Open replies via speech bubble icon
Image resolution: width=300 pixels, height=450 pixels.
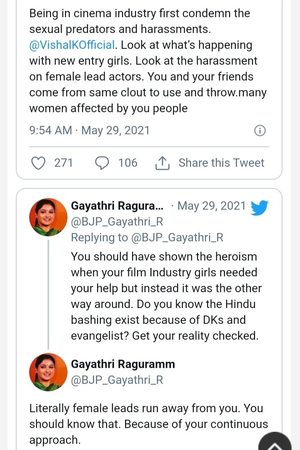pyautogui.click(x=102, y=163)
